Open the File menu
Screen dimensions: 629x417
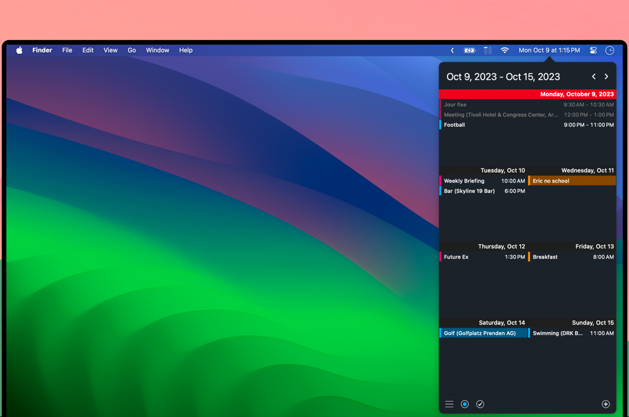[67, 50]
